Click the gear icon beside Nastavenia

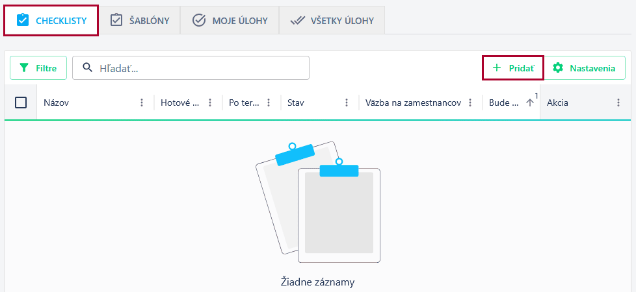pyautogui.click(x=557, y=67)
